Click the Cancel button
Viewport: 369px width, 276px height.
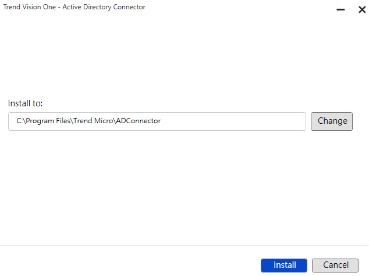tap(335, 265)
